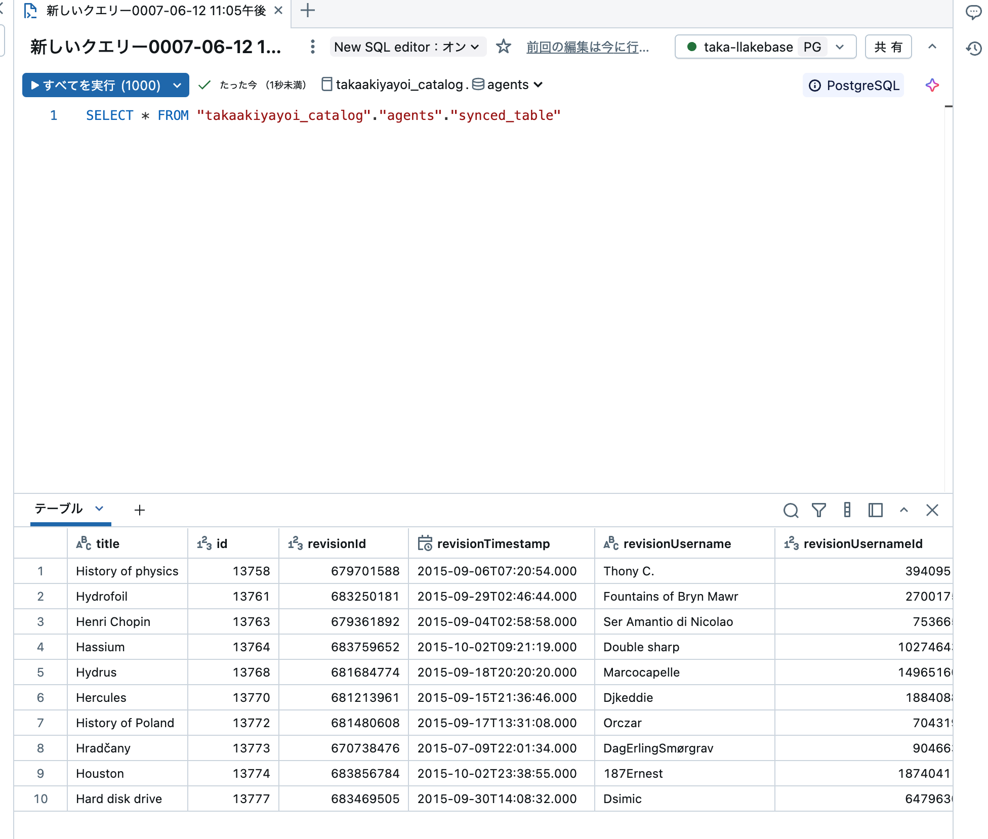988x839 pixels.
Task: Click the 共有 share button
Action: (888, 47)
